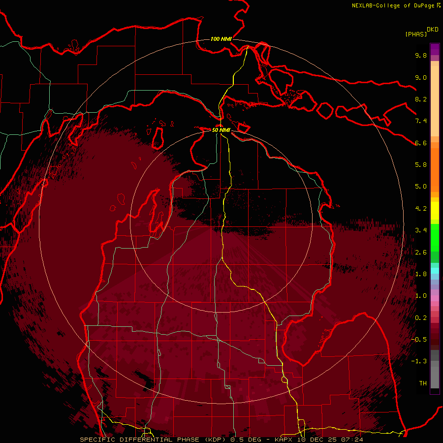Click the 3.4 legend value

coord(421,230)
